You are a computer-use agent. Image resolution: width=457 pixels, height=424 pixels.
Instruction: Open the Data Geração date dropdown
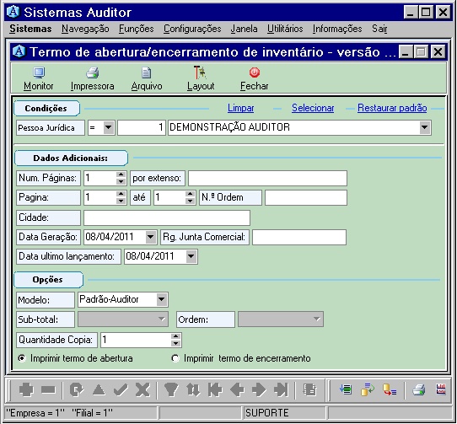[x=151, y=237]
